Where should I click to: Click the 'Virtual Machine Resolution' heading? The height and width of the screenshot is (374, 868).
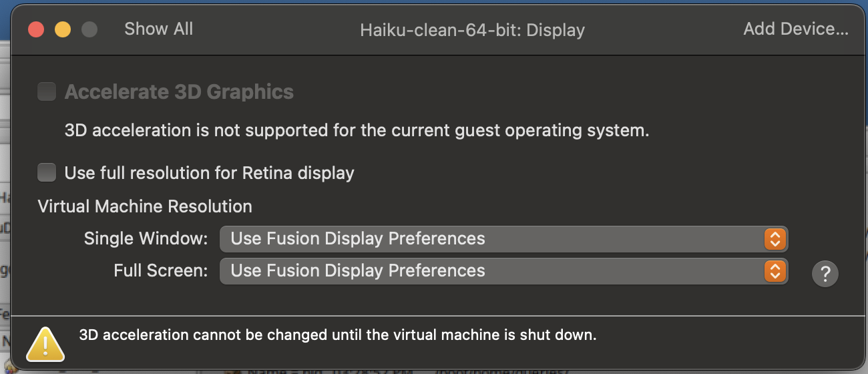(145, 206)
